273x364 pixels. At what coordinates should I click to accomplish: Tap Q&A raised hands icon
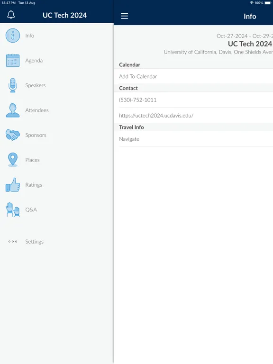click(13, 209)
